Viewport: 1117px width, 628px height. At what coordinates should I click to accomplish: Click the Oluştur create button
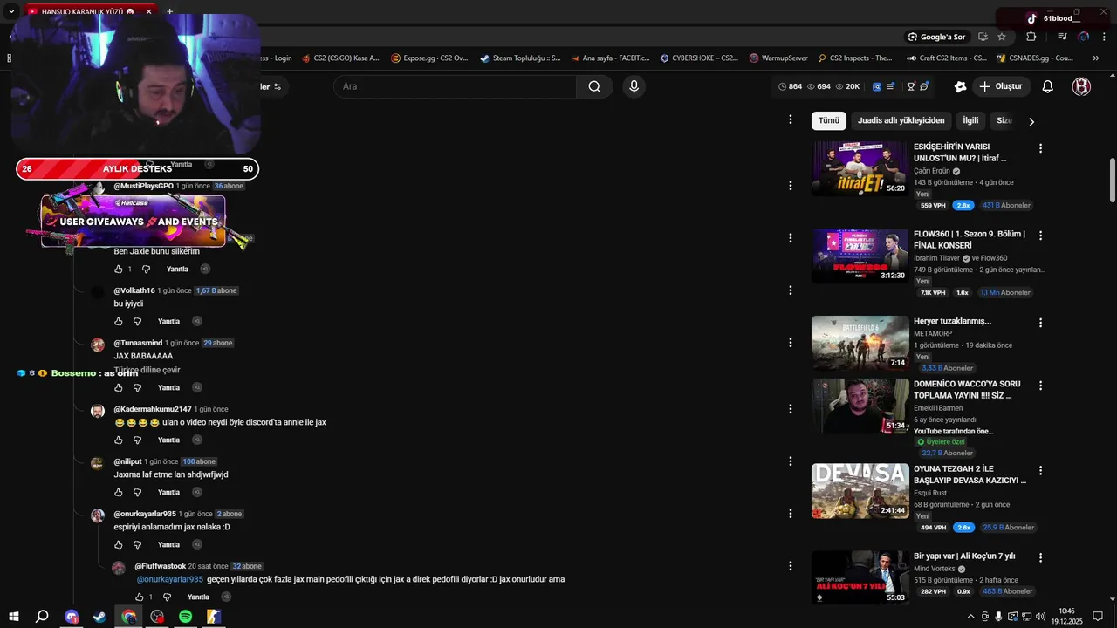[x=1000, y=86]
